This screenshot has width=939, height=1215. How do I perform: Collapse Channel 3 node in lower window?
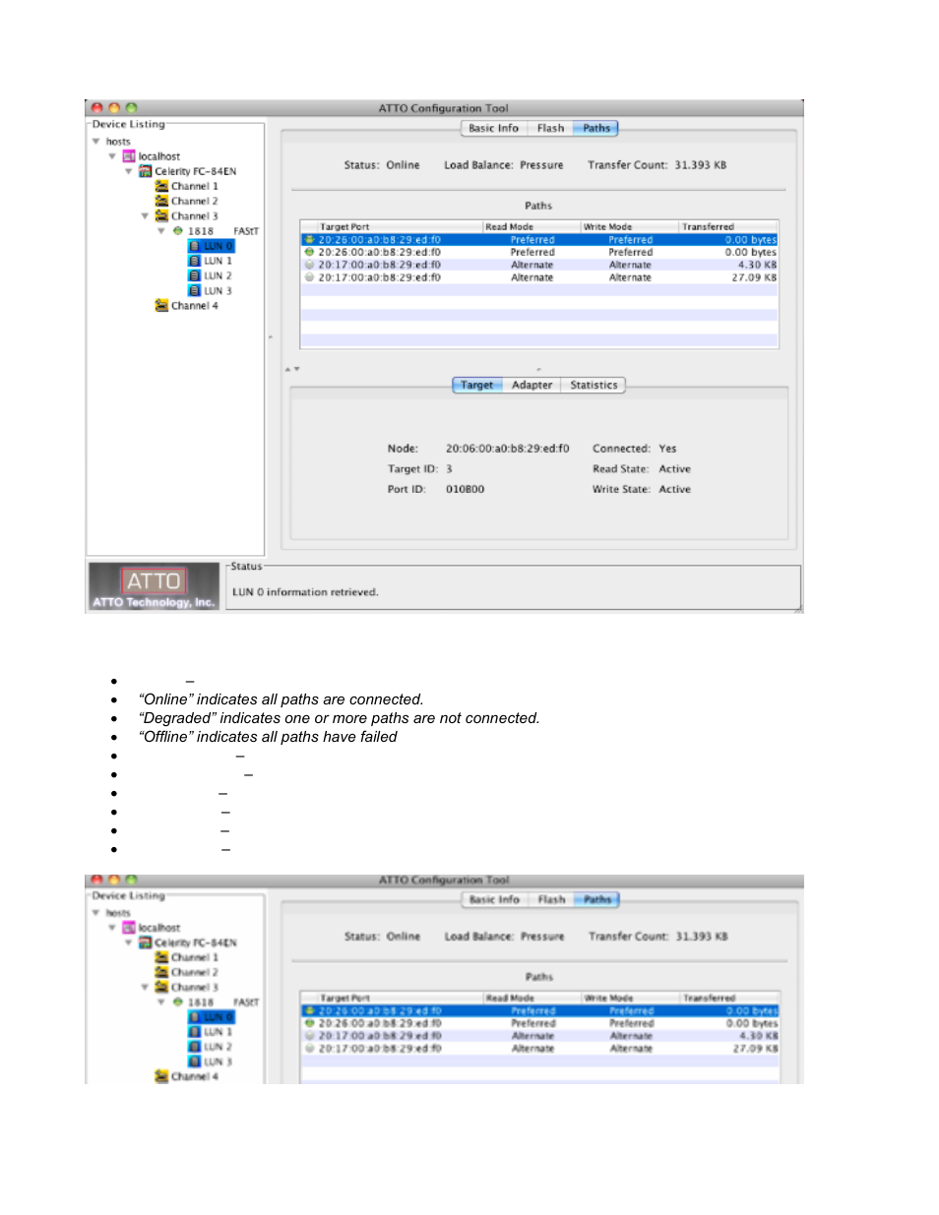click(x=145, y=987)
